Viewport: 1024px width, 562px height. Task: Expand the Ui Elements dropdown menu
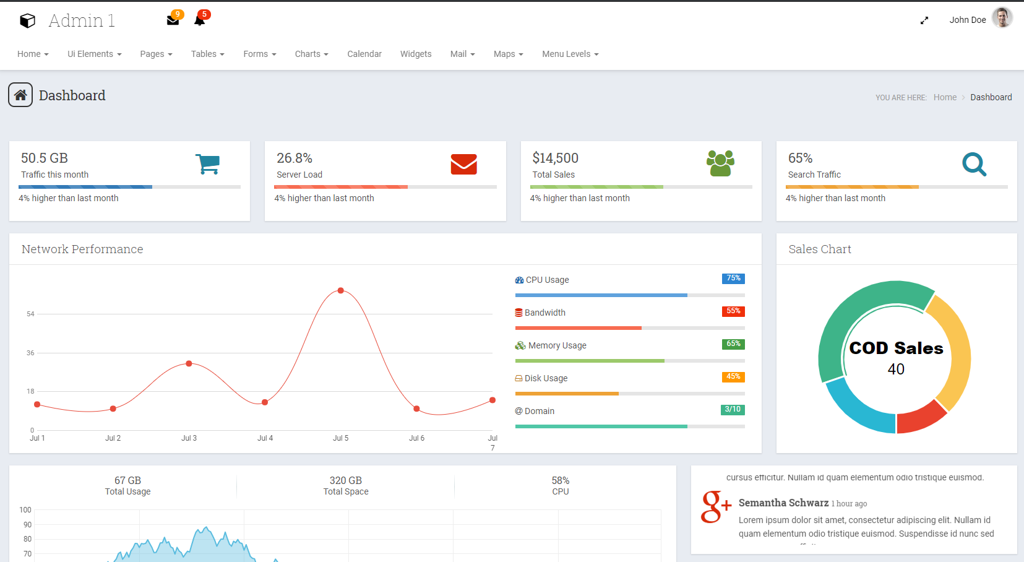[94, 54]
